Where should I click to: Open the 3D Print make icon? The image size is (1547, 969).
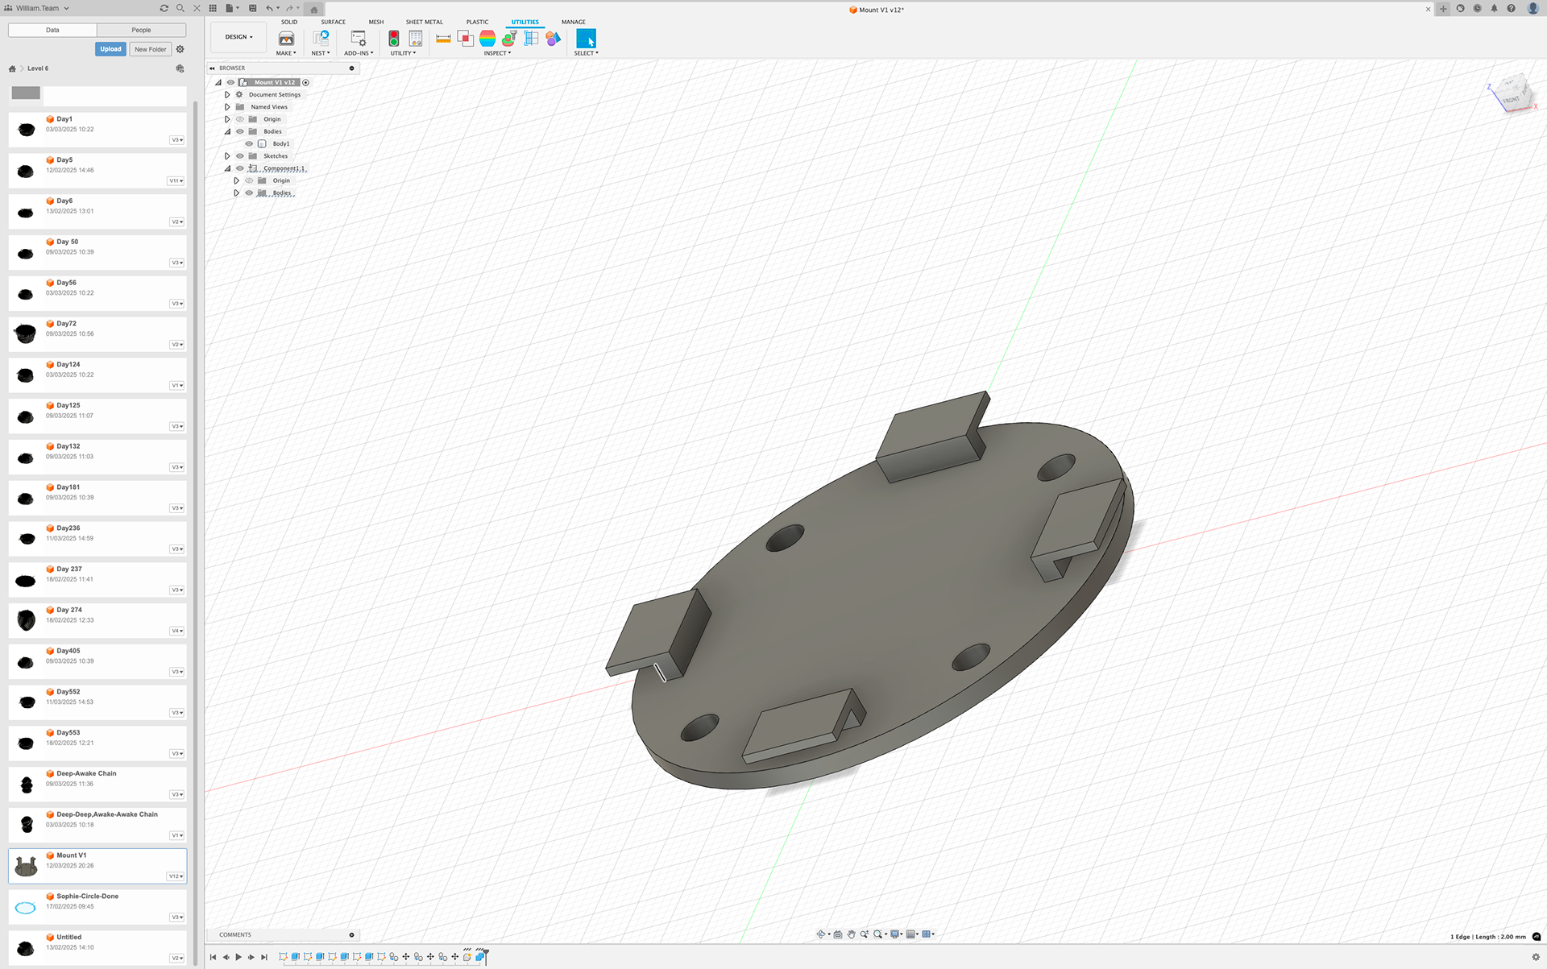[286, 39]
